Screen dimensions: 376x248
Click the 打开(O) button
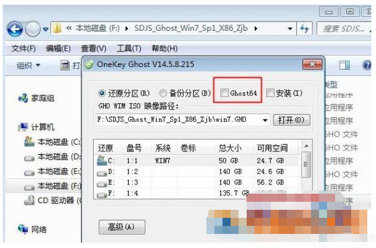pyautogui.click(x=292, y=120)
